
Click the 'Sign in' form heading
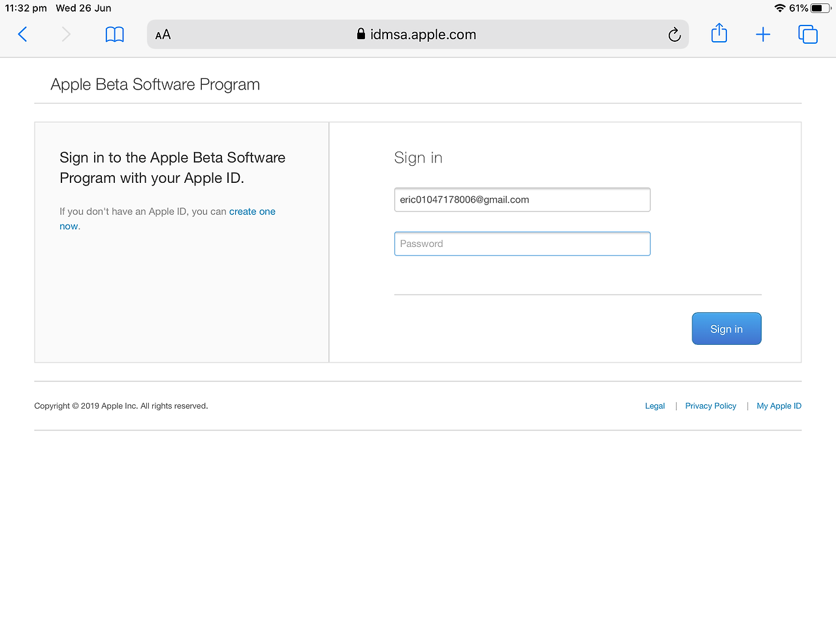(x=418, y=158)
